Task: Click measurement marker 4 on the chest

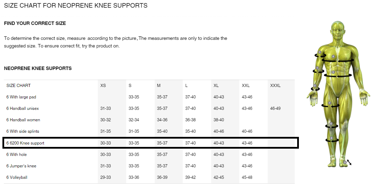Action: click(333, 56)
